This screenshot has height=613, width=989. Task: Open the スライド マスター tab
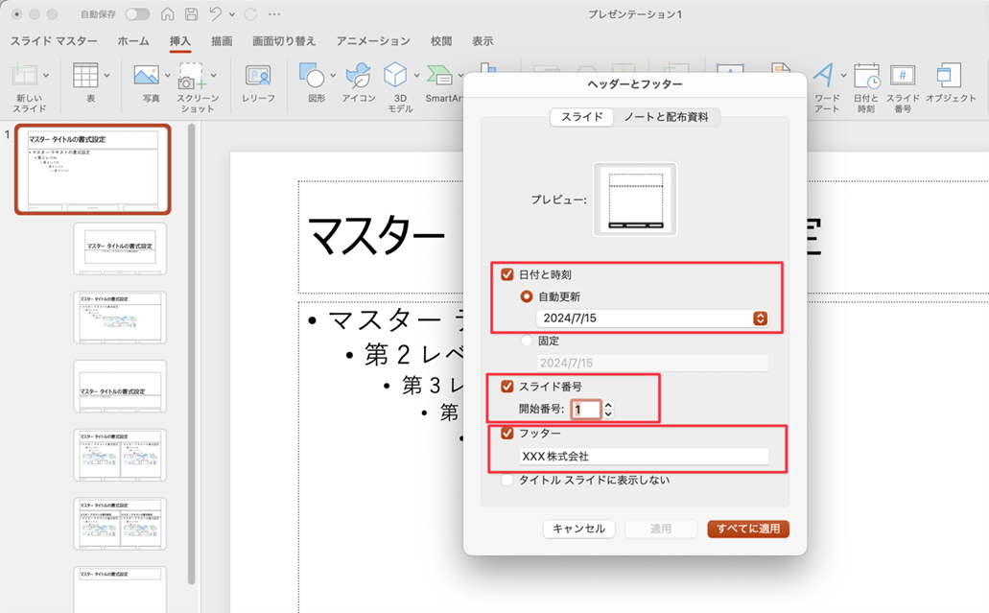(54, 41)
